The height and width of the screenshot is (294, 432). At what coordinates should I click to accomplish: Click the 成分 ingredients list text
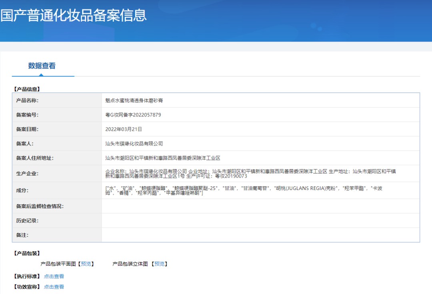(244, 190)
